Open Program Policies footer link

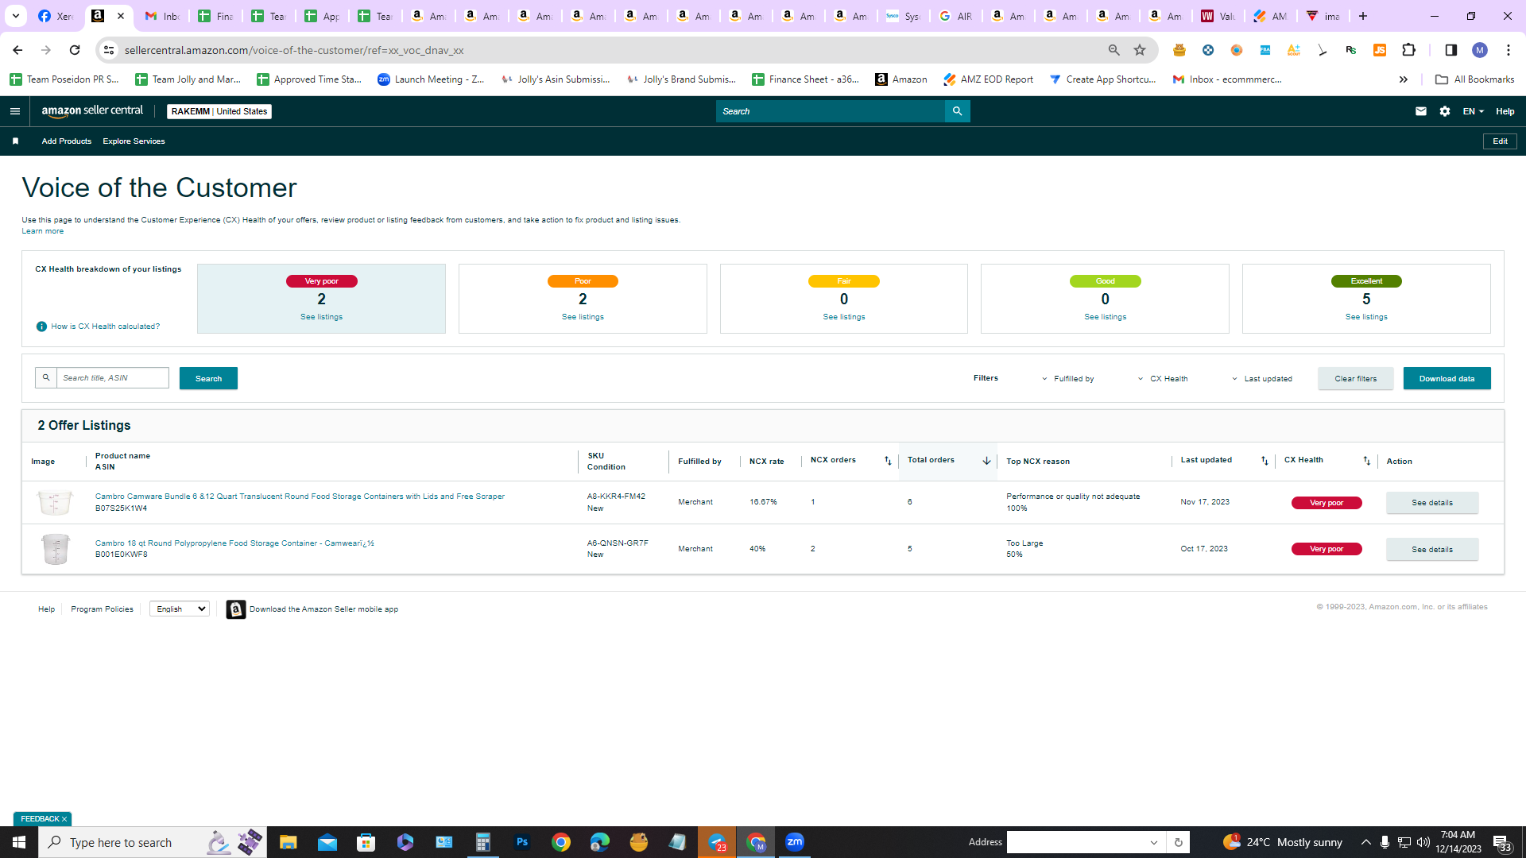point(102,609)
